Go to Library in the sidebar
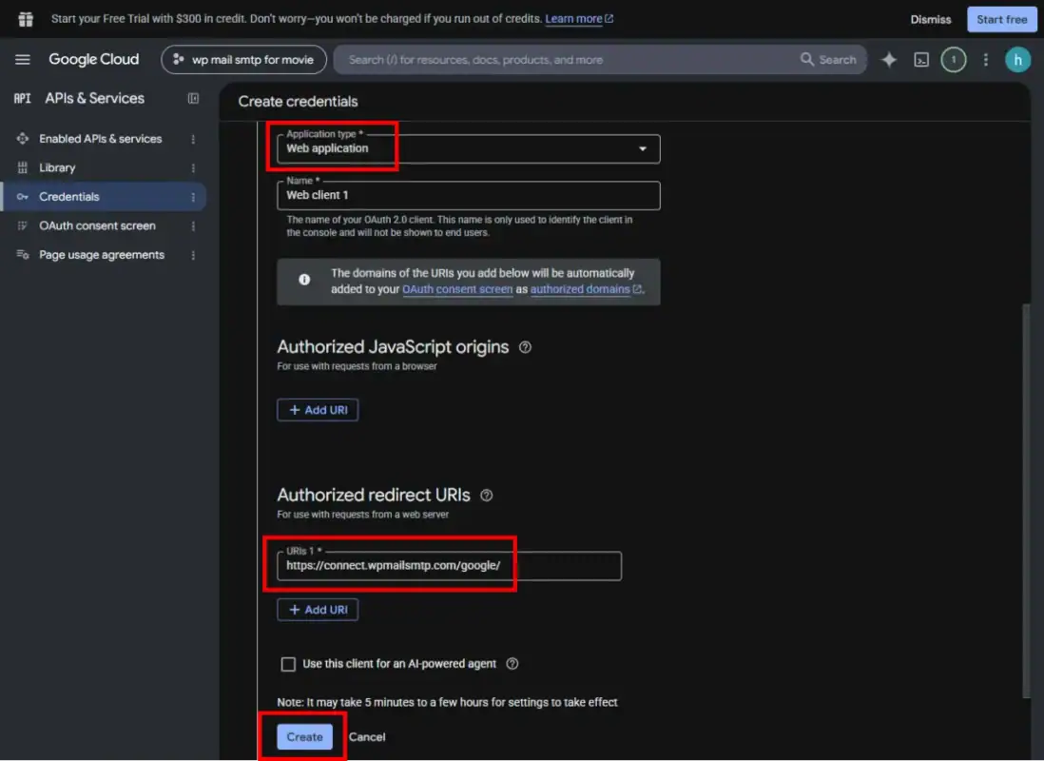The width and height of the screenshot is (1044, 761). click(57, 168)
